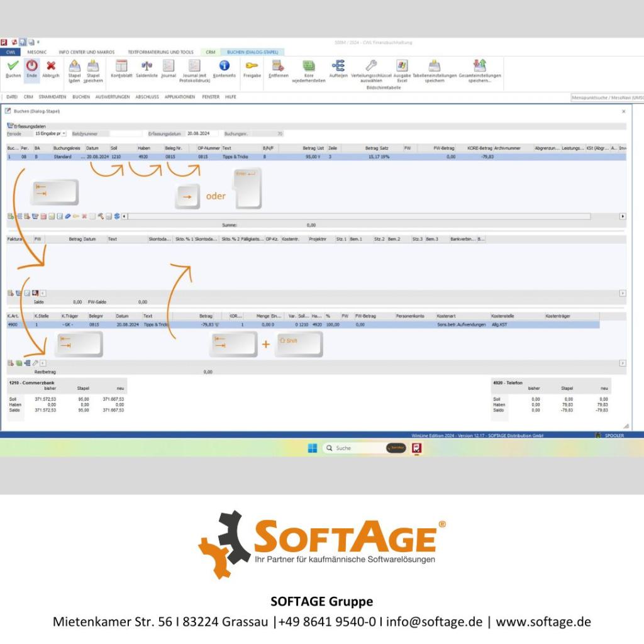644x644 pixels.
Task: Click Kore wiederherstellen
Action: (x=308, y=70)
